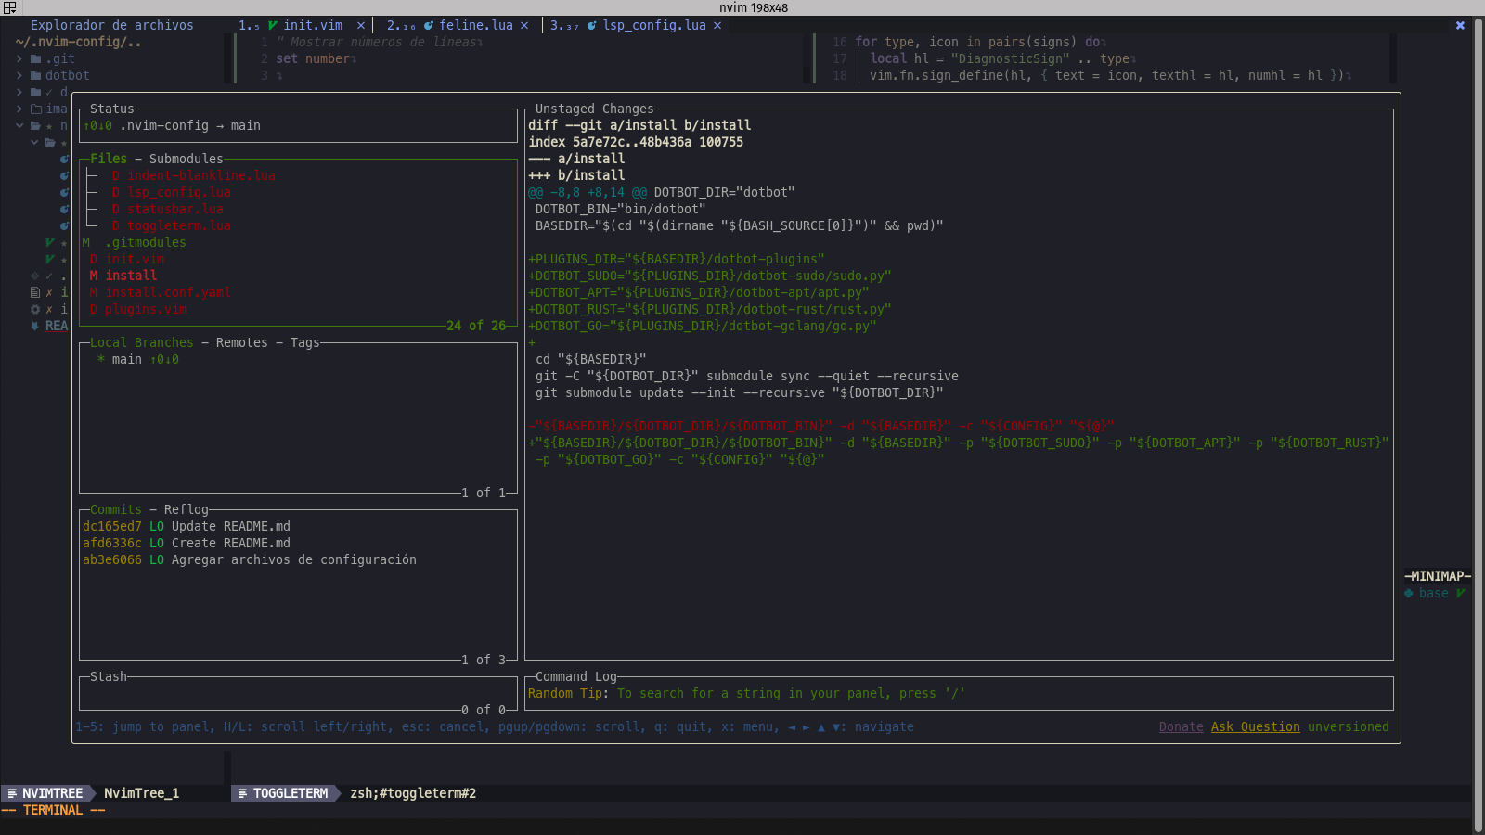Open the Donate link in lazygit

point(1182,726)
